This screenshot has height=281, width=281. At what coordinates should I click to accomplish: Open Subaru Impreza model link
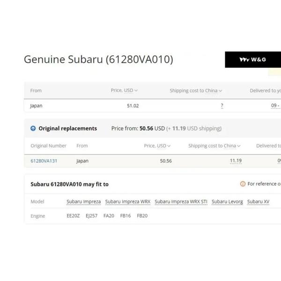83,201
